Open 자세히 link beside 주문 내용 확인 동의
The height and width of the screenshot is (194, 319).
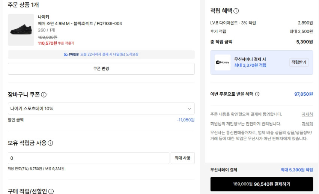307,114
